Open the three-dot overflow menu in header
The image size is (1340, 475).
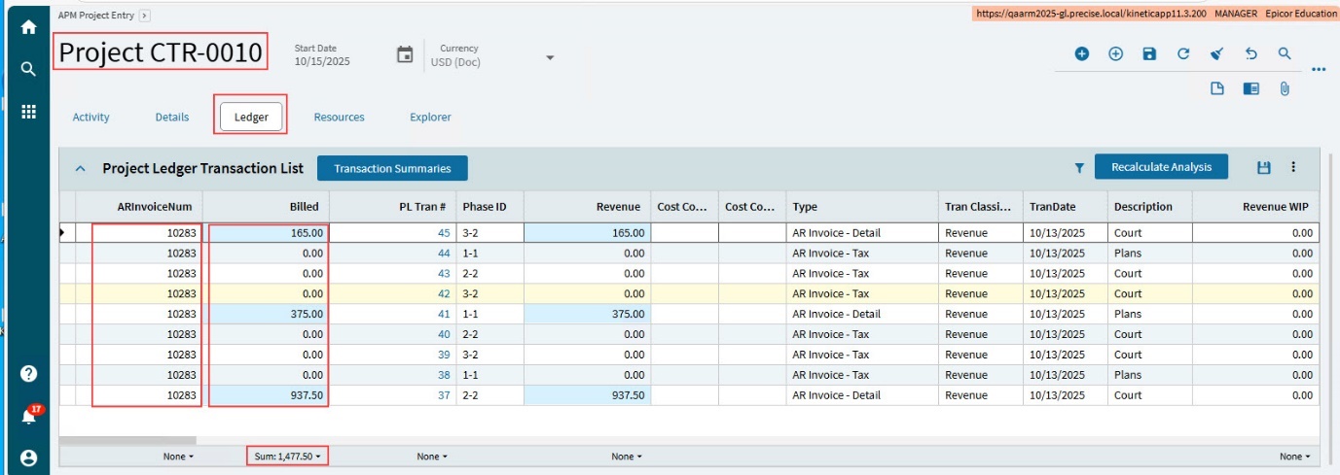pos(1319,70)
